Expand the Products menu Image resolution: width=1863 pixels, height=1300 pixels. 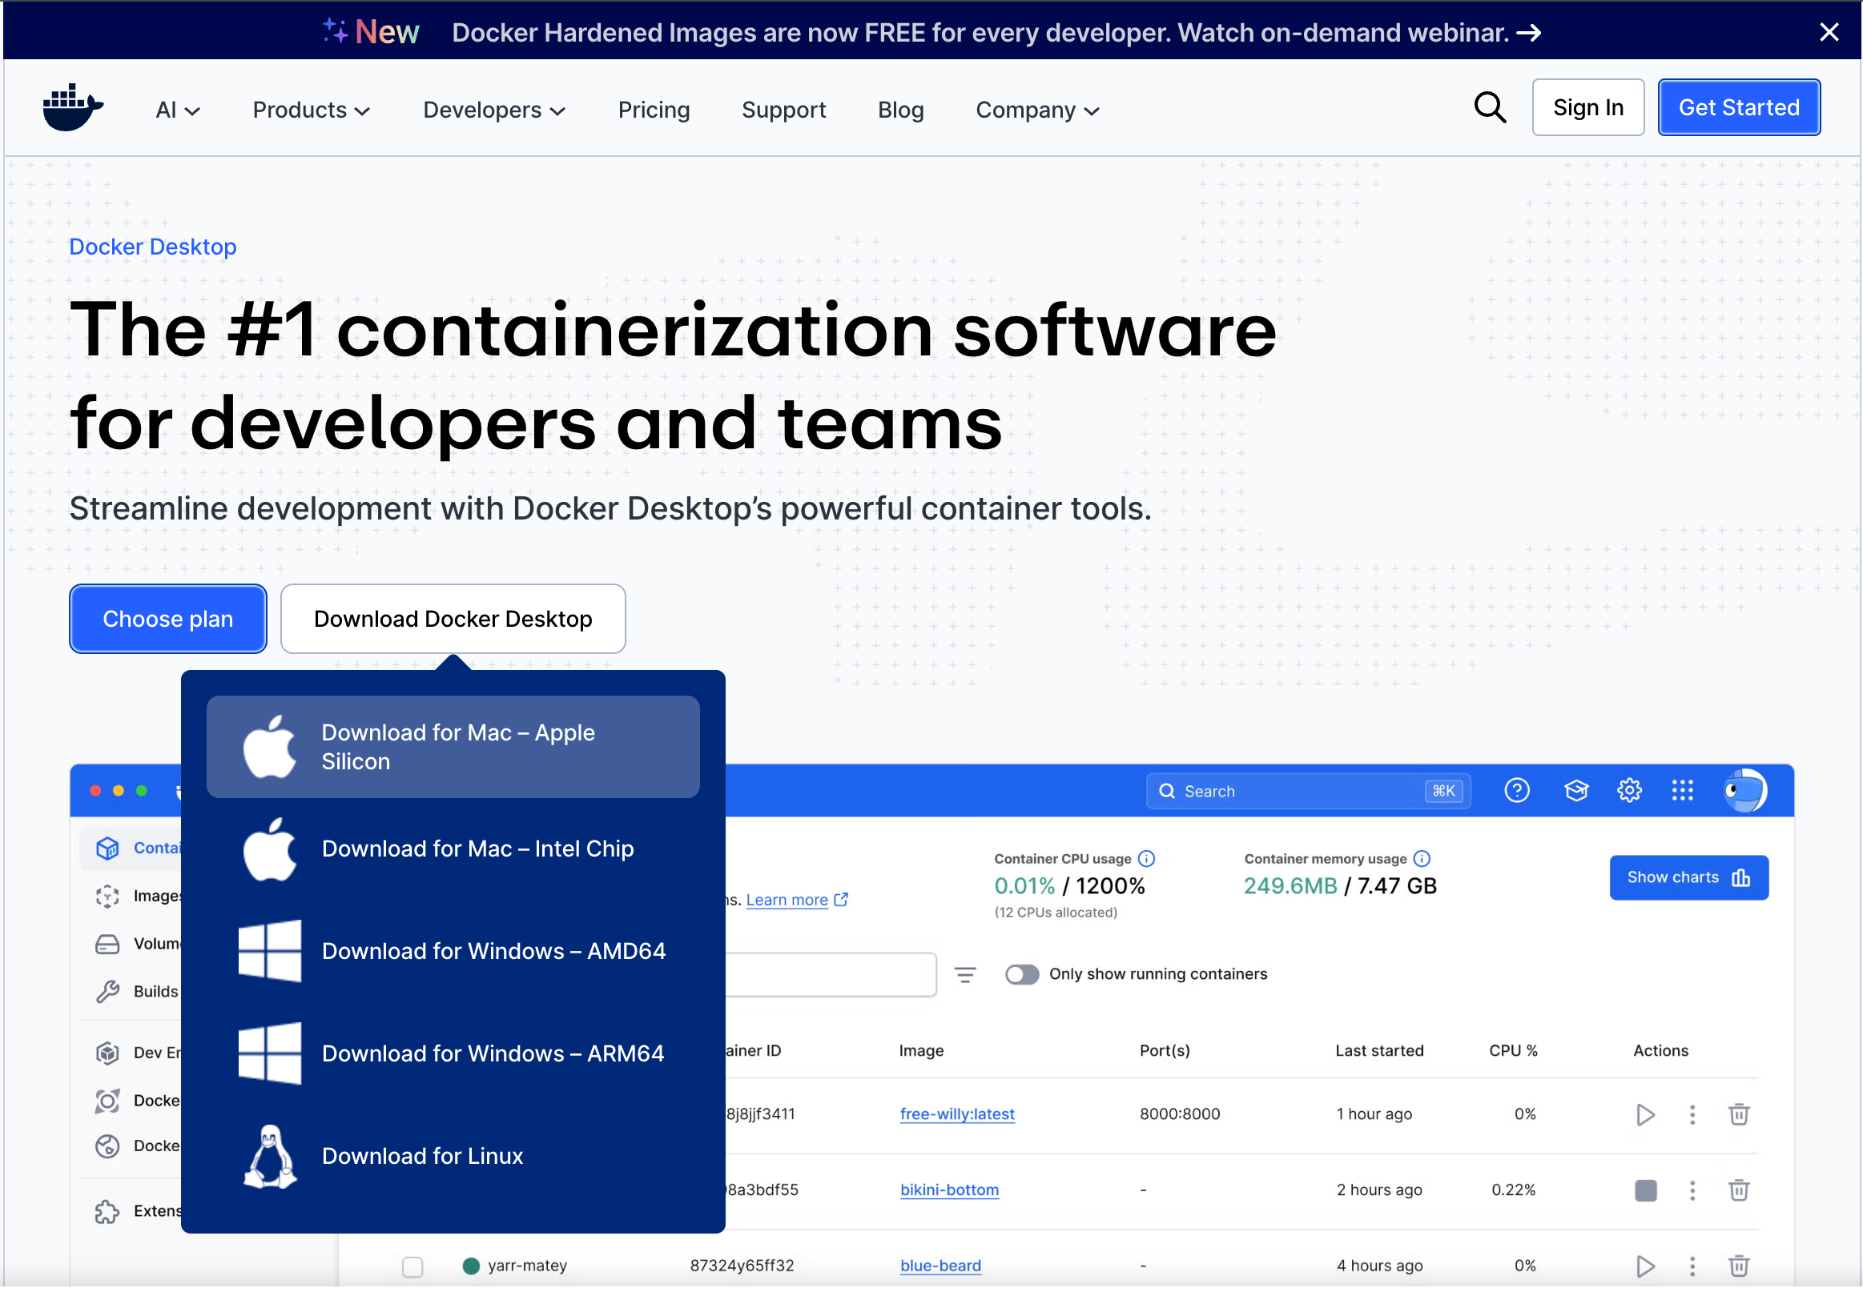(x=311, y=110)
